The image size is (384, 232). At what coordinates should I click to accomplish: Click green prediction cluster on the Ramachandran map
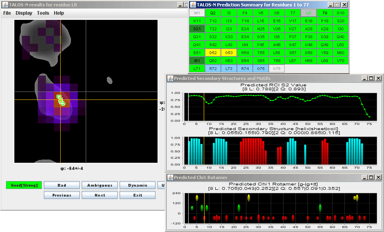61,100
